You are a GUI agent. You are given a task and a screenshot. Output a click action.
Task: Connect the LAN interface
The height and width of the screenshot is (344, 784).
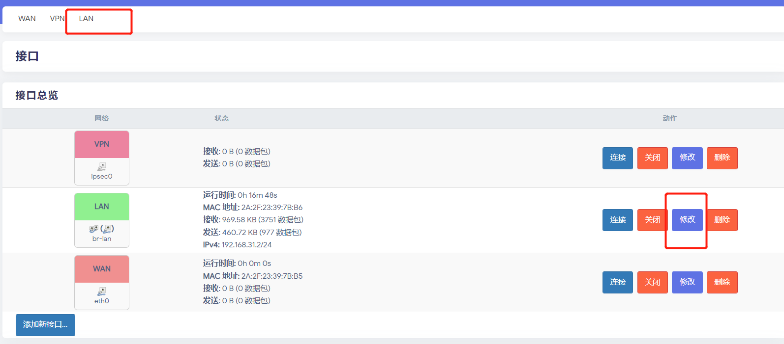618,220
